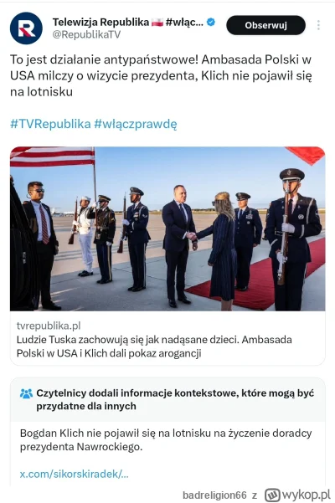Click the tweet text about Ambasada Polski
335x503 pixels.
pyautogui.click(x=161, y=75)
